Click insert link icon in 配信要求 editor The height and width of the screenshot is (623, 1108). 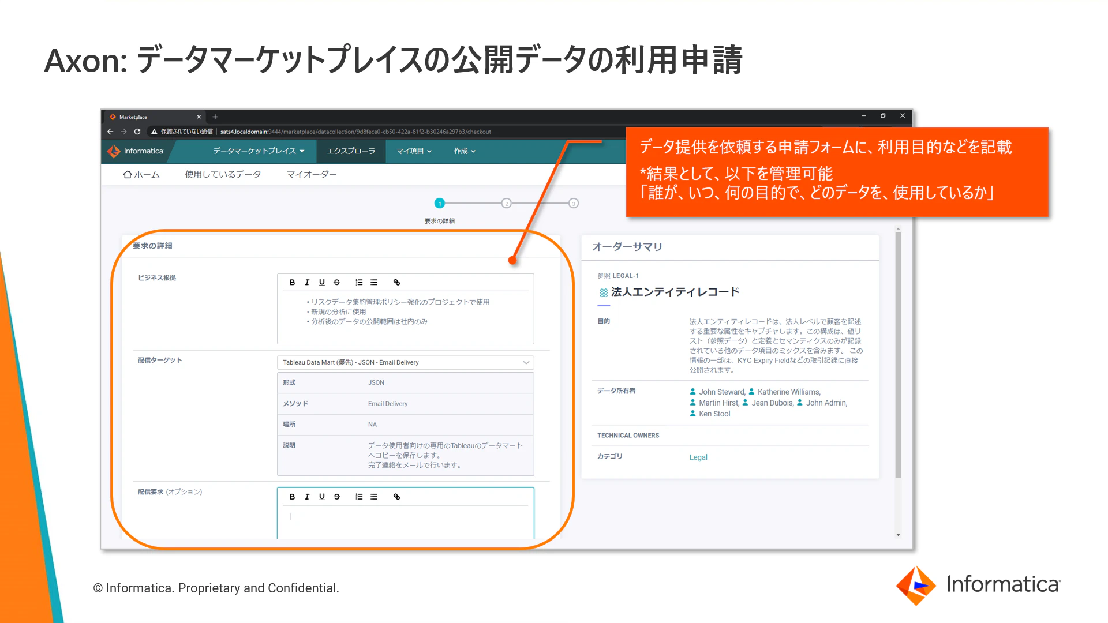[x=396, y=497]
